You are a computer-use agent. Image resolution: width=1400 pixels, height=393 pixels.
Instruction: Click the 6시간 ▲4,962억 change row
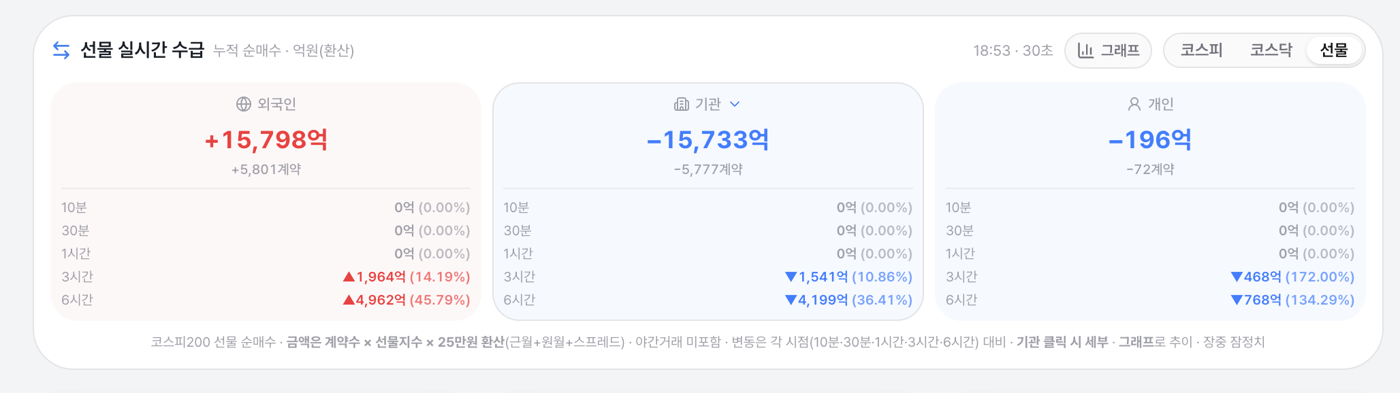coord(266,300)
